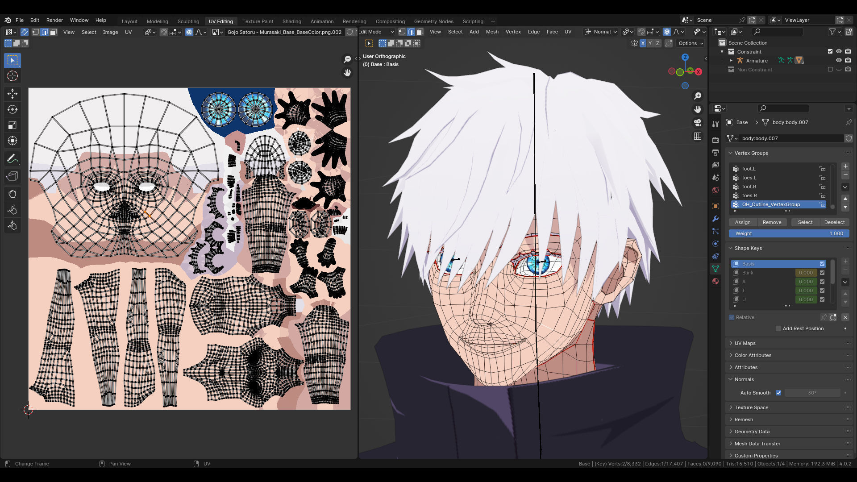857x482 pixels.
Task: Click the Z axis on navigation gizmo
Action: [685, 58]
